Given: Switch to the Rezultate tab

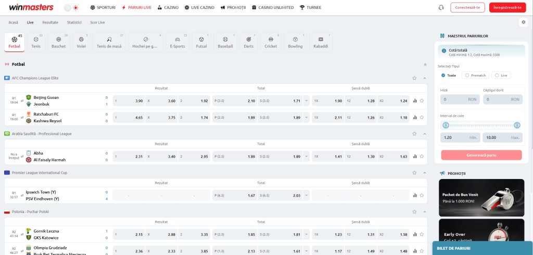Looking at the screenshot, I should [50, 22].
